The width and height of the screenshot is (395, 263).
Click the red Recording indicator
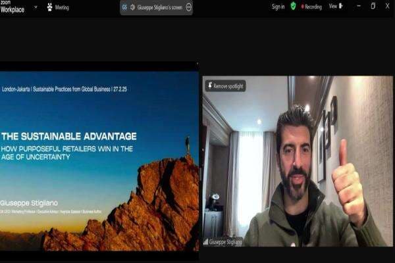311,7
